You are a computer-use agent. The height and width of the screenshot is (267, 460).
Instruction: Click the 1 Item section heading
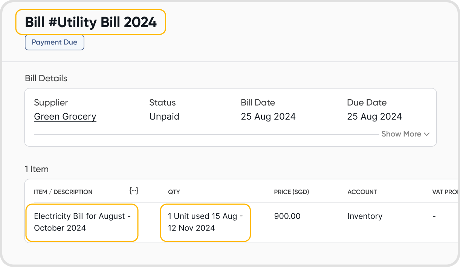(37, 169)
